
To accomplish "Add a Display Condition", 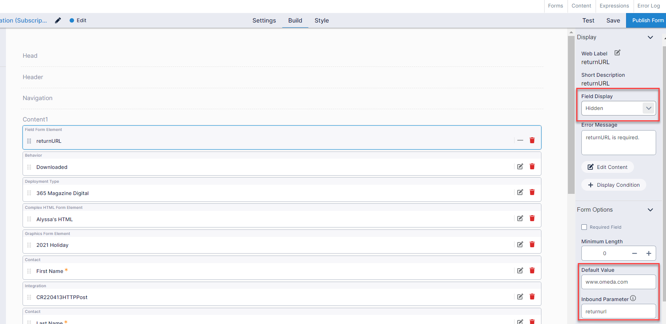I will (613, 185).
